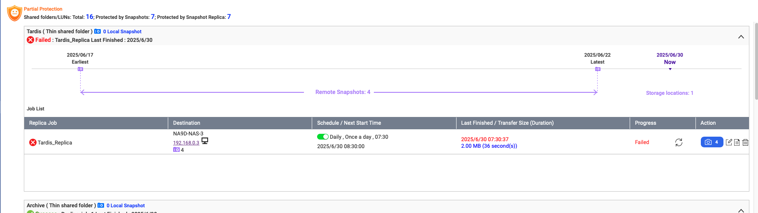Screen dimensions: 758x213
Task: Open Tardis 0 Local Snapshot link
Action: click(122, 32)
